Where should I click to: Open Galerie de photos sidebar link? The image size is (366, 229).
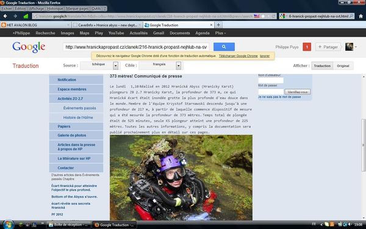71,136
